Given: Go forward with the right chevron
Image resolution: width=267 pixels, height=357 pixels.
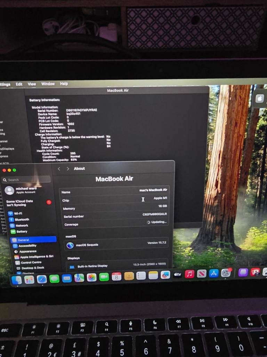Looking at the screenshot, I should tap(68, 169).
